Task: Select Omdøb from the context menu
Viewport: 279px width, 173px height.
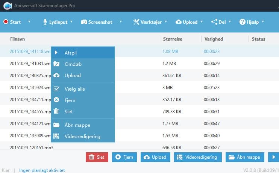Action: tap(73, 64)
